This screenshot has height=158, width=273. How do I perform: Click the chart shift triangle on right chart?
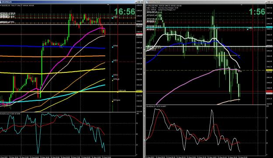click(241, 5)
